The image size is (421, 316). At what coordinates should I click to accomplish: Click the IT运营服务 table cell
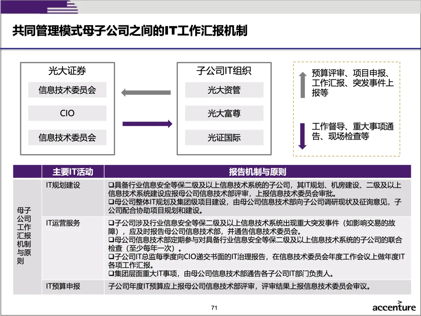coord(73,248)
